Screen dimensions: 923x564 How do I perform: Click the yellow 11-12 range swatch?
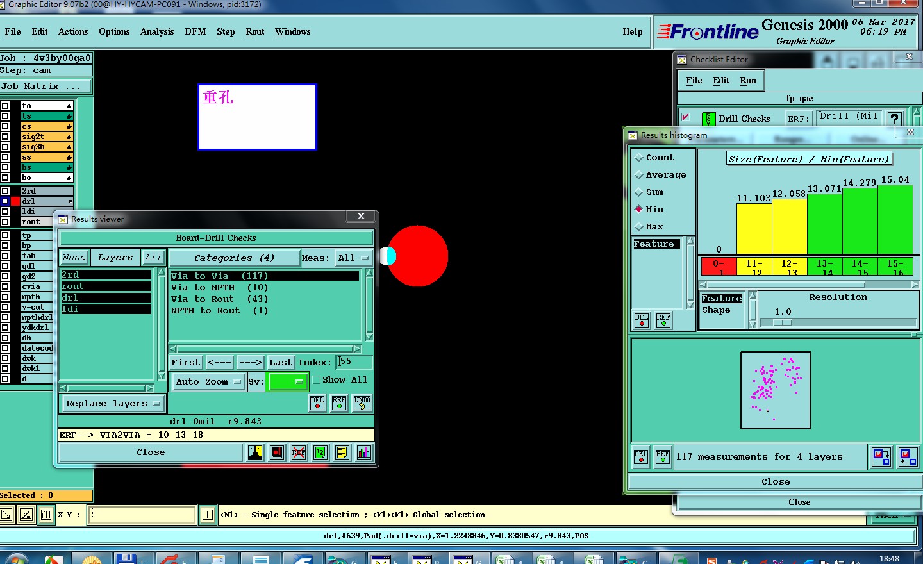click(754, 267)
